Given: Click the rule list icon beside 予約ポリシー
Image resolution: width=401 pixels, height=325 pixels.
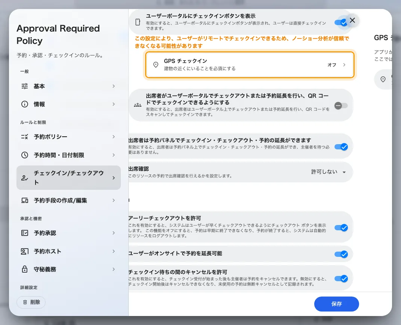Looking at the screenshot, I should (x=25, y=137).
